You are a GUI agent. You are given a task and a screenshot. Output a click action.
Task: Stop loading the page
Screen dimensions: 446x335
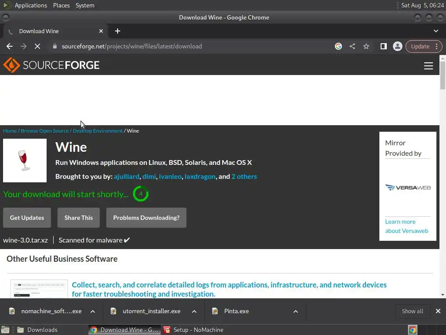pyautogui.click(x=37, y=46)
